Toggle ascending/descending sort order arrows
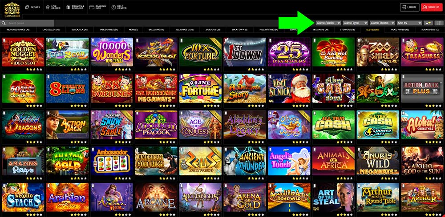445x217 pixels. [x=428, y=23]
